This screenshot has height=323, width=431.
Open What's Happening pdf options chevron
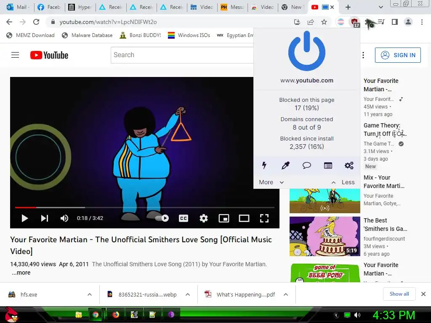pos(286,294)
